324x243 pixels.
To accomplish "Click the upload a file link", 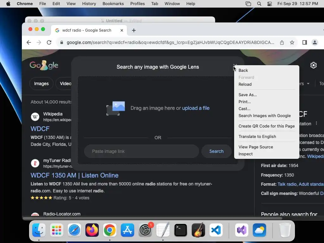I will tap(196, 108).
